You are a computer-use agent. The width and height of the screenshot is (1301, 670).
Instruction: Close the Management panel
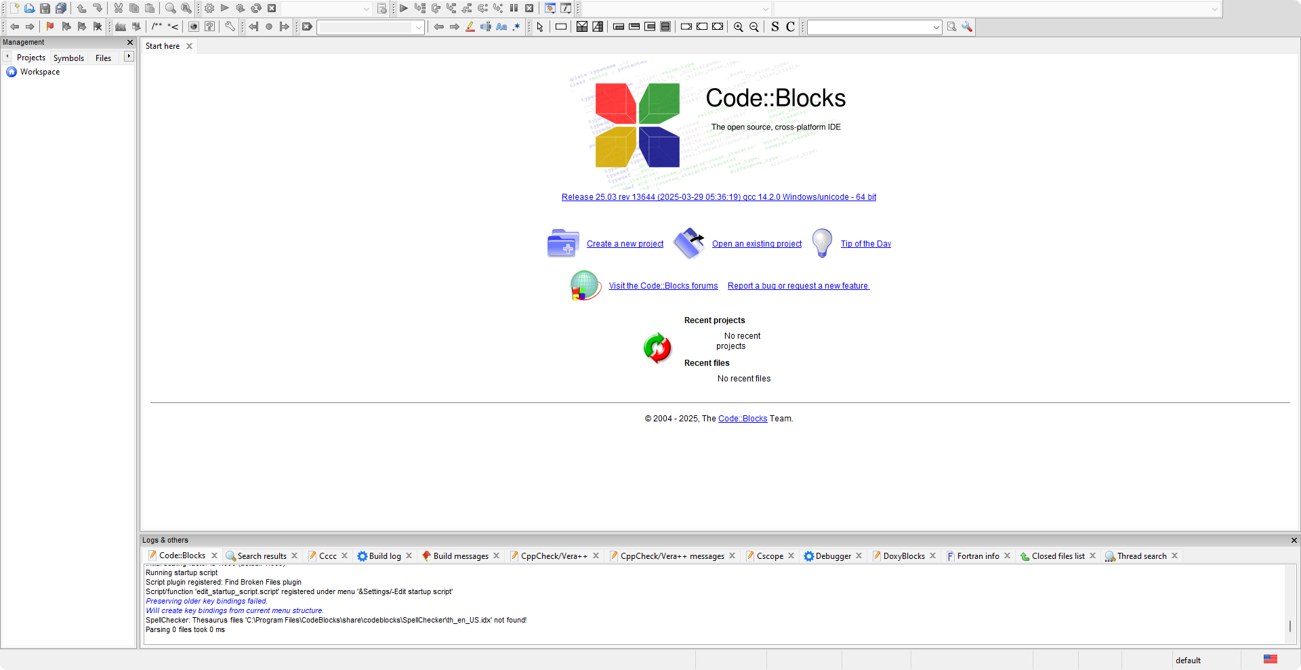[x=130, y=42]
